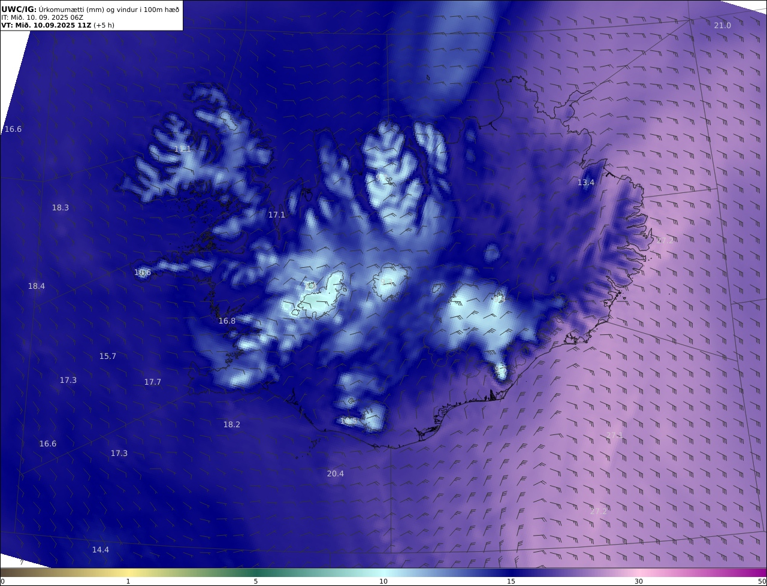The image size is (767, 586).
Task: Select the 15.7 value label
Action: pyautogui.click(x=108, y=357)
